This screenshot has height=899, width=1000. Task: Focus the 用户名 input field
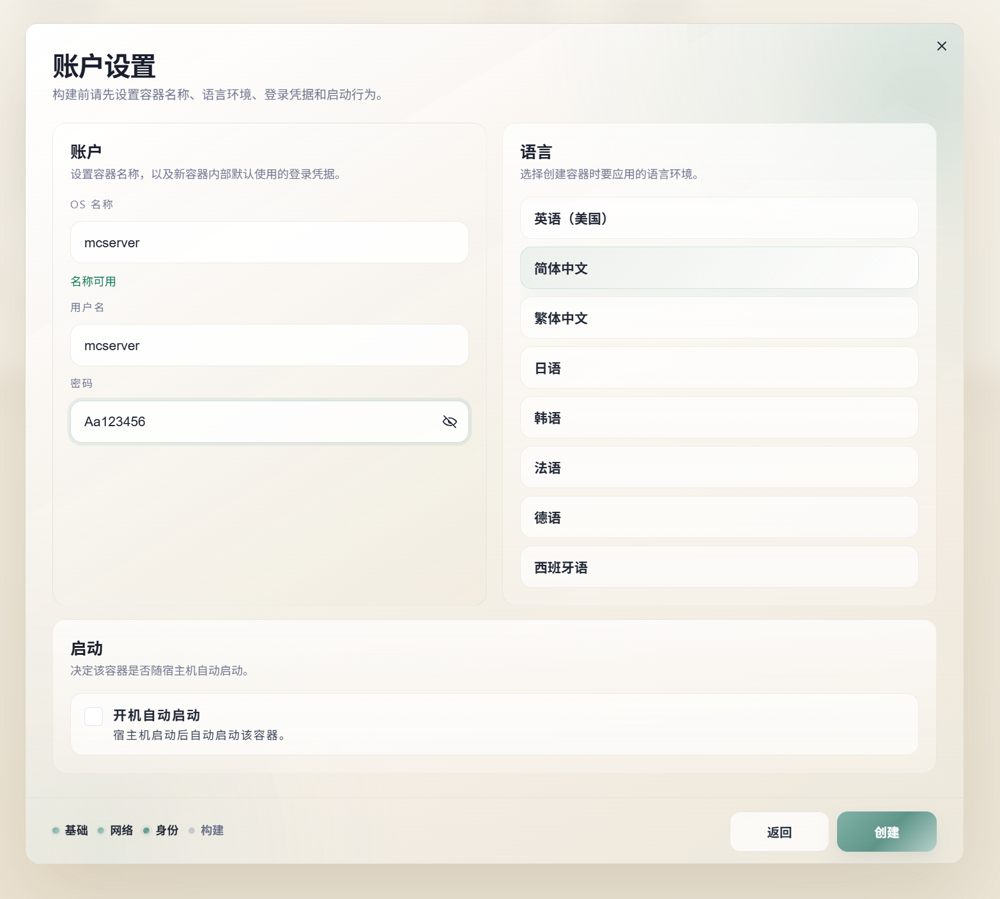coord(269,346)
